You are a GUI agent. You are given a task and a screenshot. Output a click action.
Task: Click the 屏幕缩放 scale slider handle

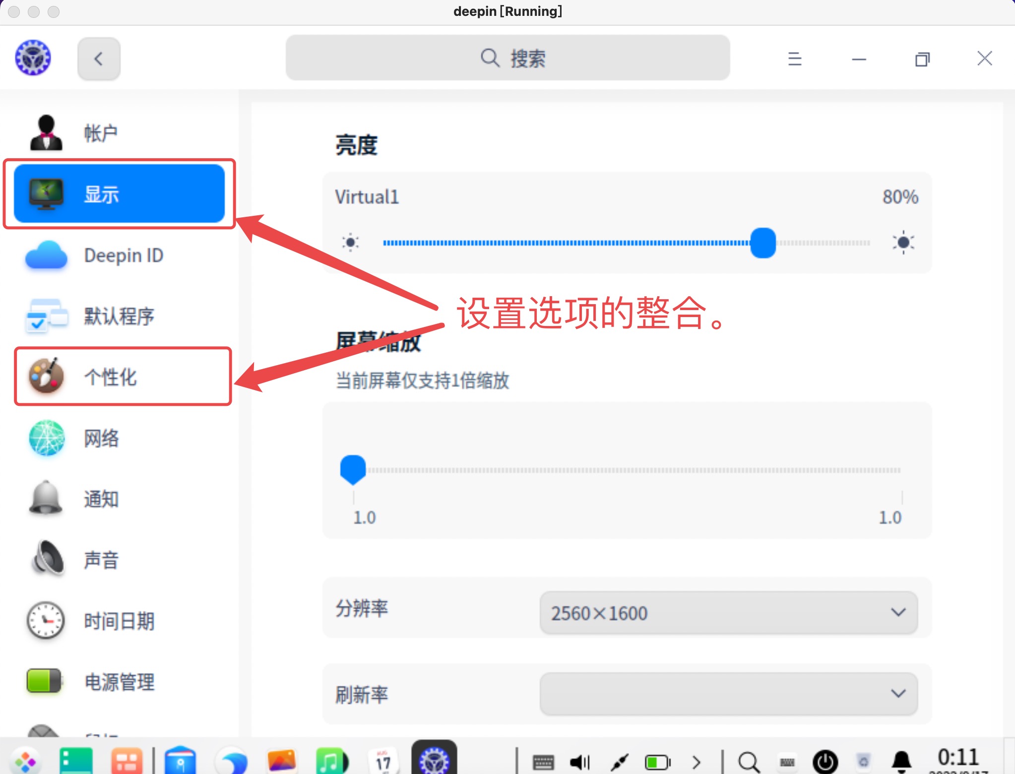353,469
